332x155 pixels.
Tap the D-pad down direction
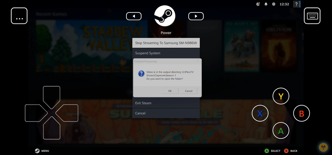click(x=51, y=129)
